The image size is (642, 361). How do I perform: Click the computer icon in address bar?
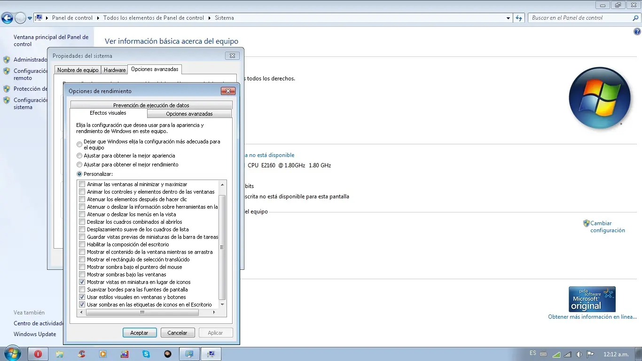39,18
